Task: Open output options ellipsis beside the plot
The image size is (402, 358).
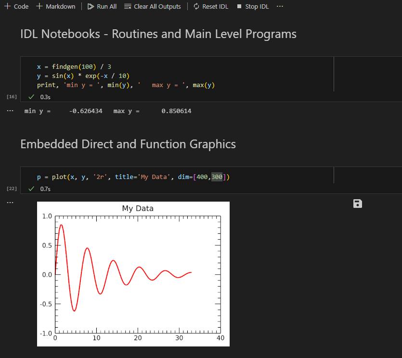Action: tap(10, 203)
